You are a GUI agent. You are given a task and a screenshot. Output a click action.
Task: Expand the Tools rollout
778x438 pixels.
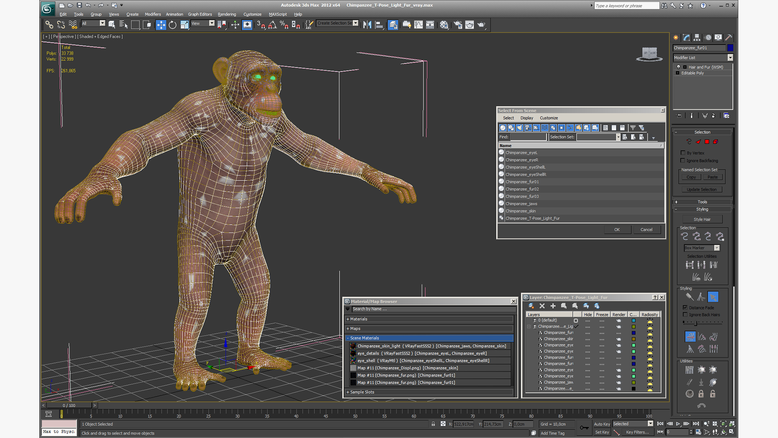(x=702, y=202)
